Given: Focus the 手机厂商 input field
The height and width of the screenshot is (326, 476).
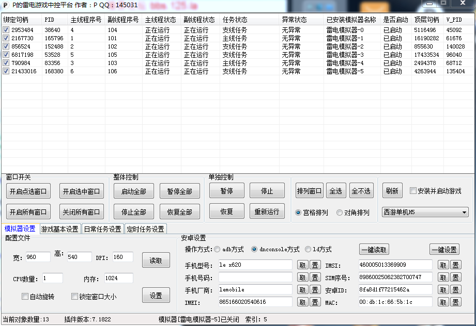Looking at the screenshot, I should [255, 289].
